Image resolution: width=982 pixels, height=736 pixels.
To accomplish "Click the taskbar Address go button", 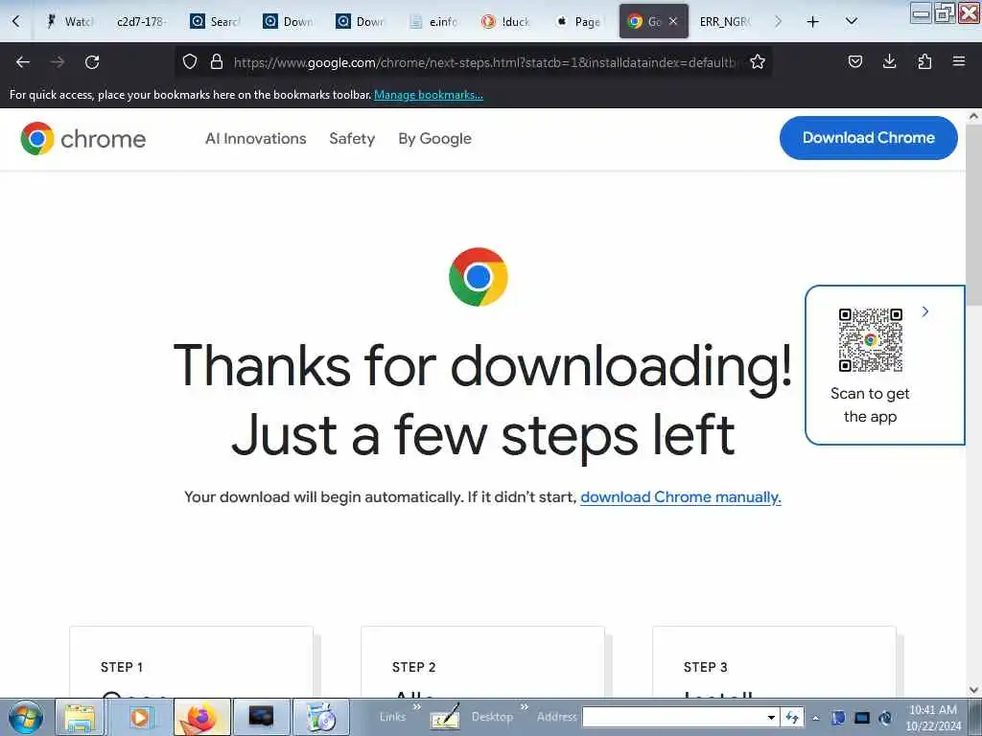I will (792, 717).
